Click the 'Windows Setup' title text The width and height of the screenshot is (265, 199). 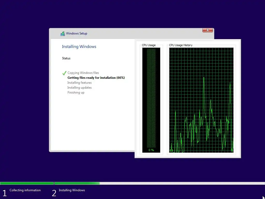pos(77,33)
